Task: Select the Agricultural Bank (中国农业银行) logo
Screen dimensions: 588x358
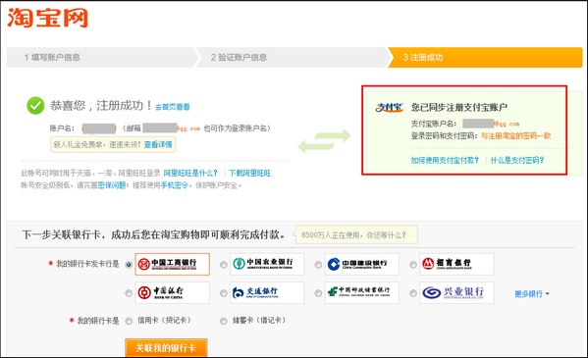Action: [267, 264]
